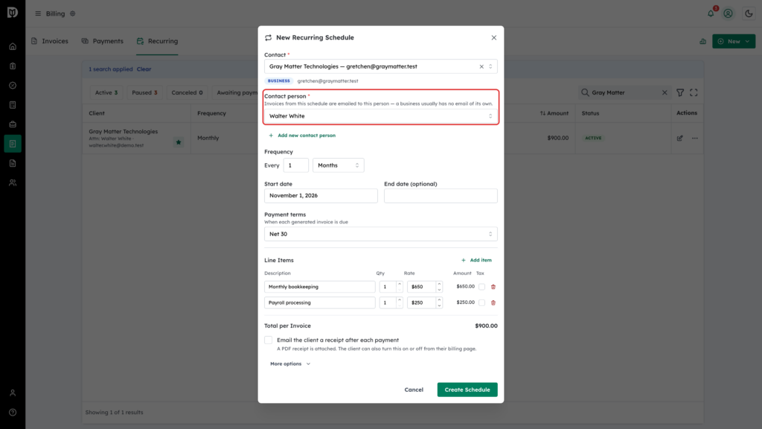Click the Start date field

coord(321,196)
